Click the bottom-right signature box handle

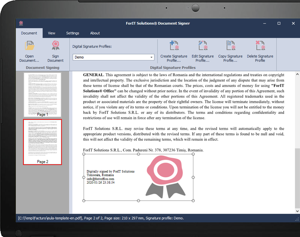coord(193,201)
